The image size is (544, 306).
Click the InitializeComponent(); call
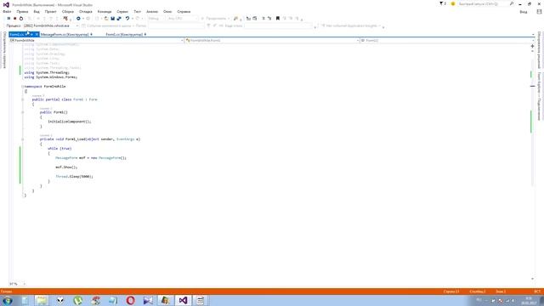pyautogui.click(x=70, y=122)
